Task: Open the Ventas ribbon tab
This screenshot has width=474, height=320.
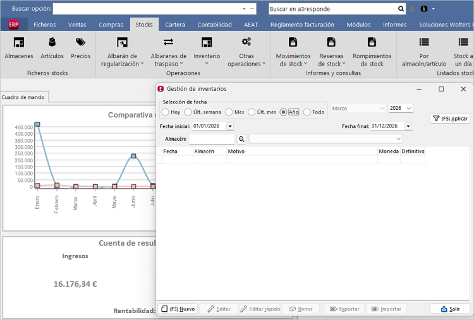Action: [77, 25]
